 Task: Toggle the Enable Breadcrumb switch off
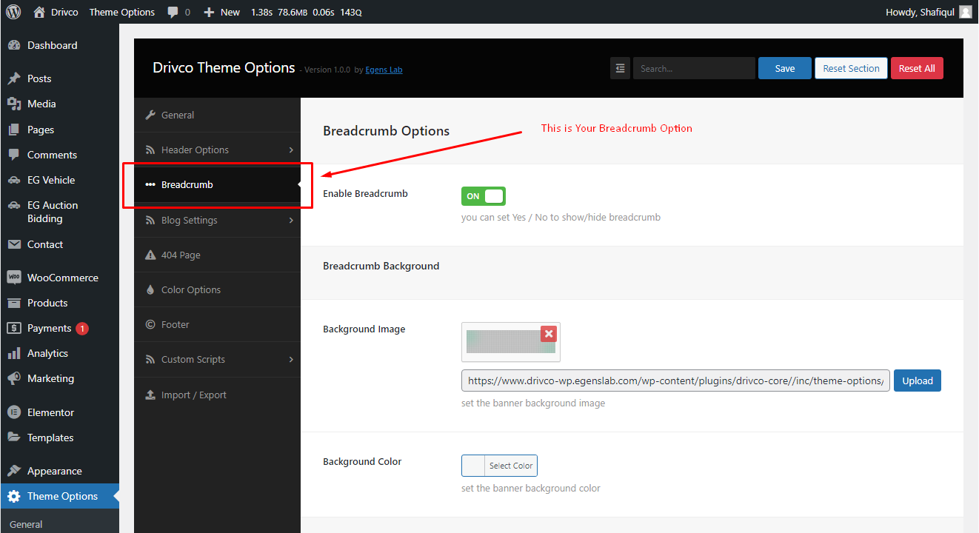(484, 196)
